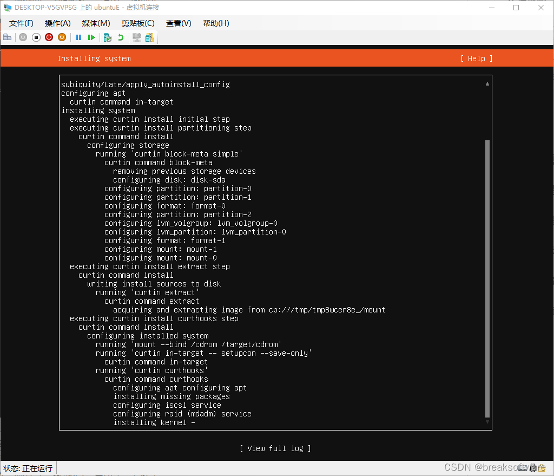Click "running 'mount --bind /cdrom /target/cdrom'" line

point(189,344)
